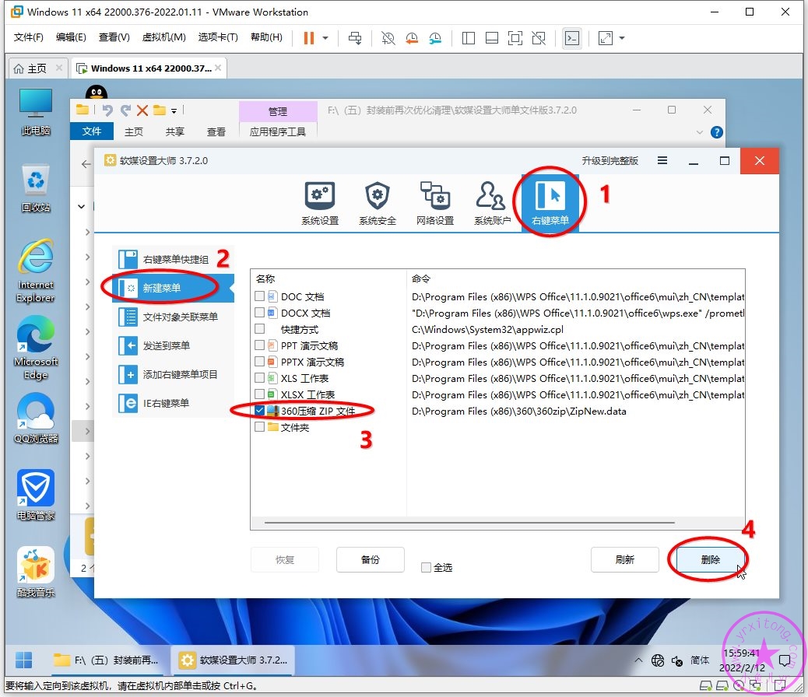Image resolution: width=808 pixels, height=697 pixels.
Task: Open VMware 查看(V) menu
Action: (x=114, y=37)
